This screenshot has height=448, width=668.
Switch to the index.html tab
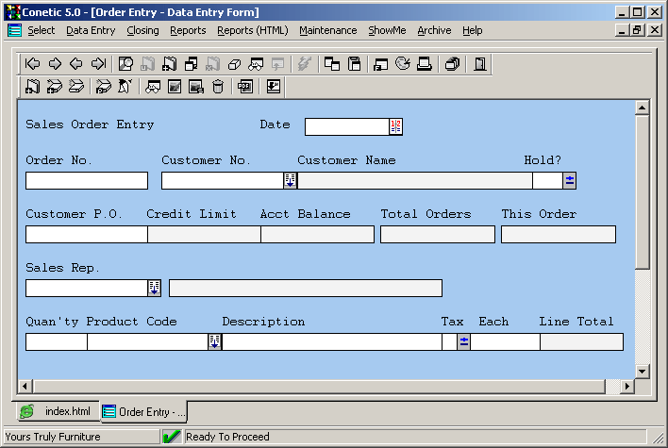click(57, 412)
